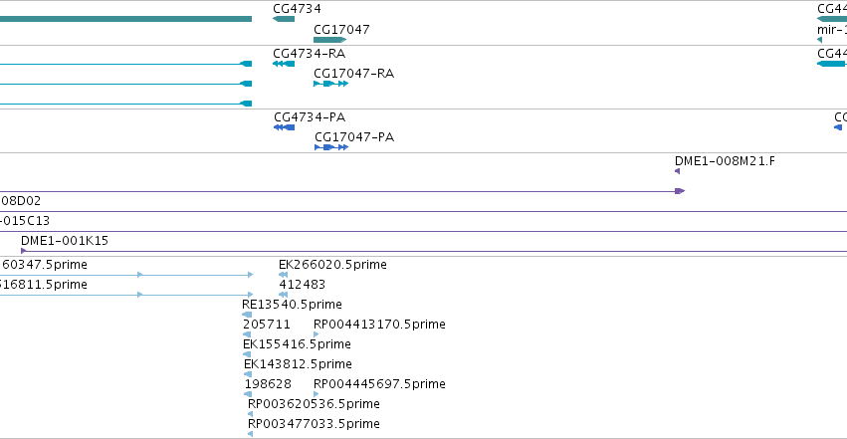Select the CG17047-PA protein glyph

(331, 147)
